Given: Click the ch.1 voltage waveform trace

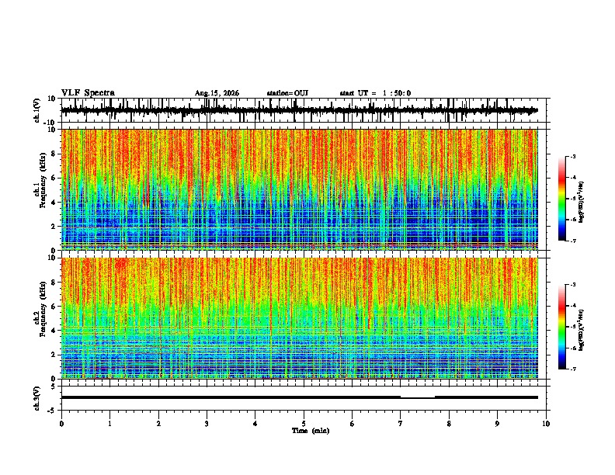Looking at the screenshot, I should tap(299, 110).
